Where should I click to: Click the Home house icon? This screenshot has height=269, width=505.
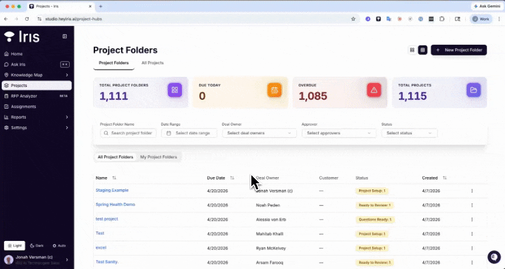(6, 54)
